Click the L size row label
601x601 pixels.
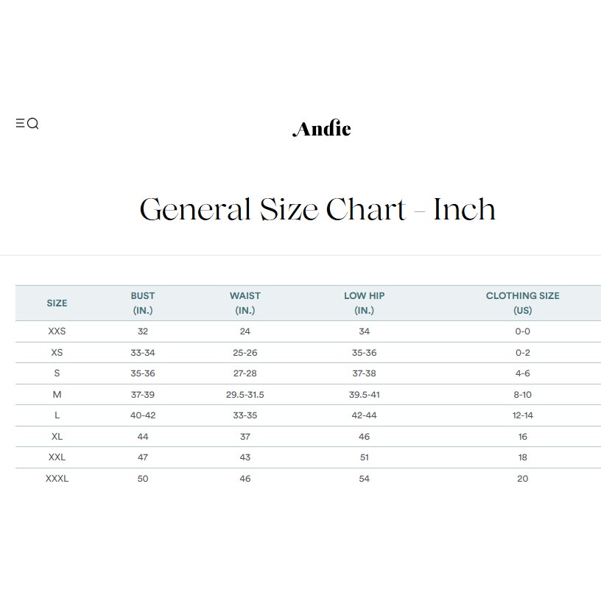(57, 415)
